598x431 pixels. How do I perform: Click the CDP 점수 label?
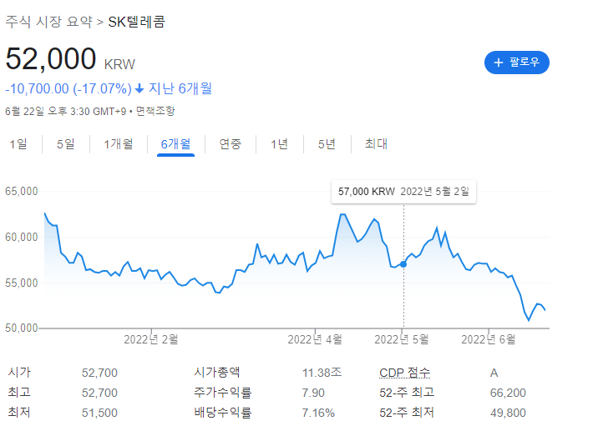[404, 373]
